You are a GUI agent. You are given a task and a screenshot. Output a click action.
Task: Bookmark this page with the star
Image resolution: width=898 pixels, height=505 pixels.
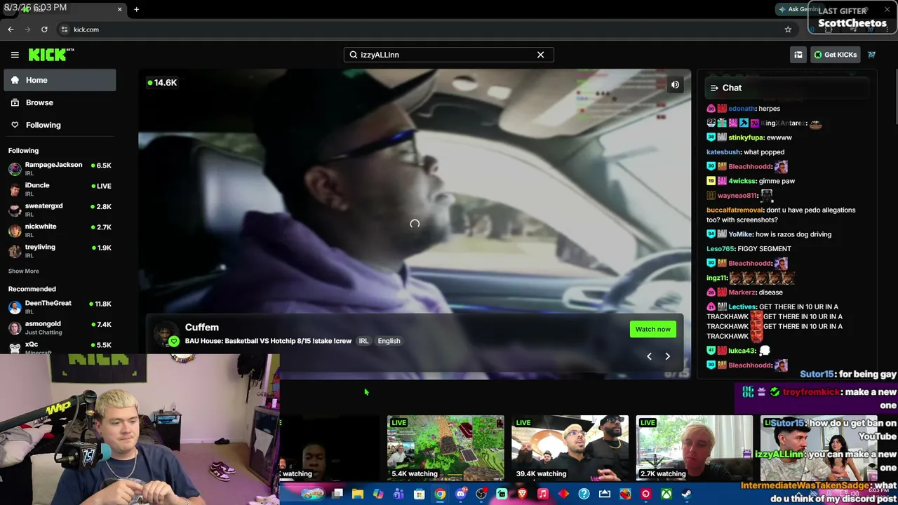click(x=788, y=29)
